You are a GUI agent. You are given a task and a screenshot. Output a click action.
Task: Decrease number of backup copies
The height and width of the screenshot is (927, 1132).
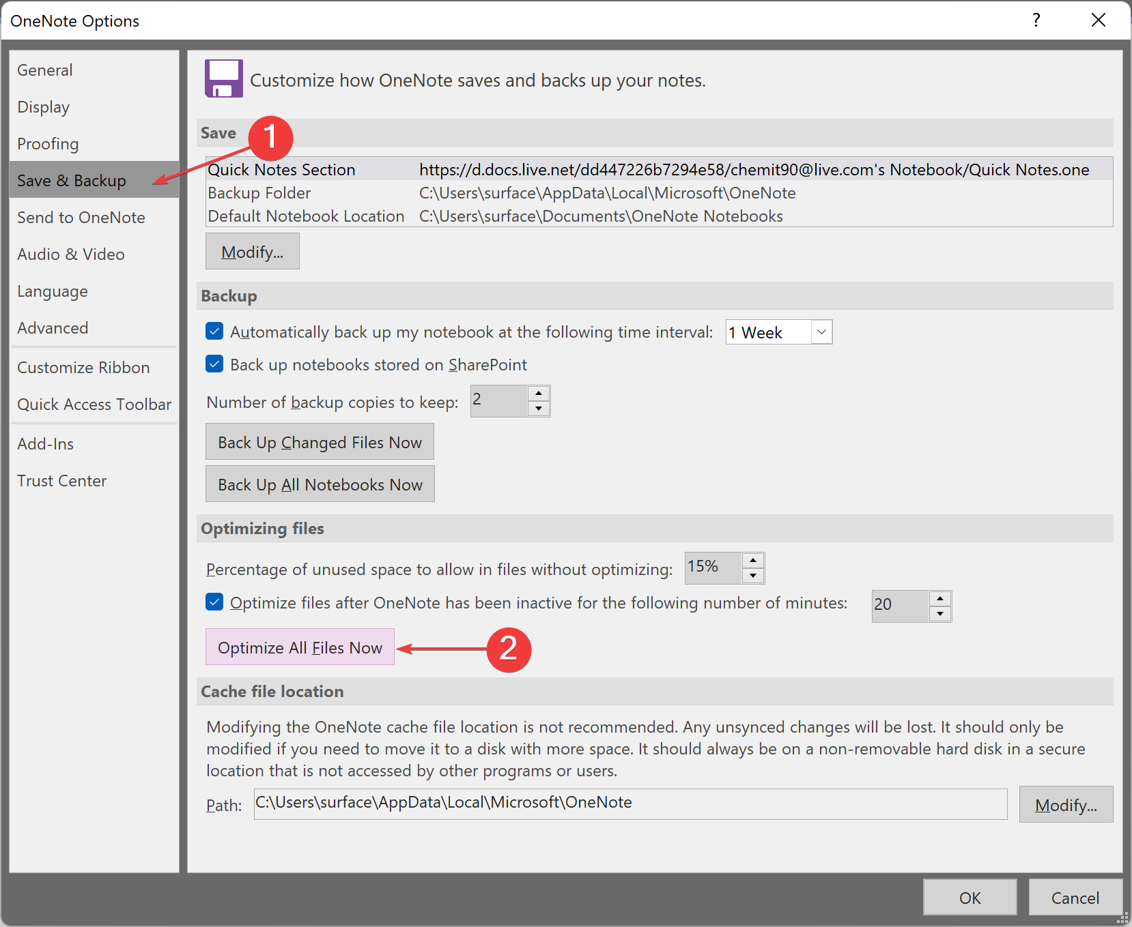[x=539, y=409]
